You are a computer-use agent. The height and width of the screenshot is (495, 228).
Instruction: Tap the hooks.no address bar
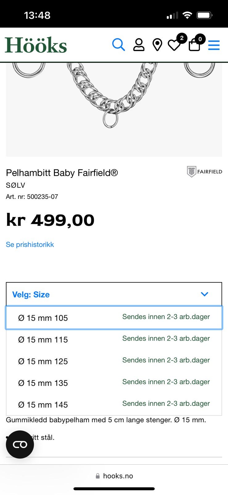114,476
